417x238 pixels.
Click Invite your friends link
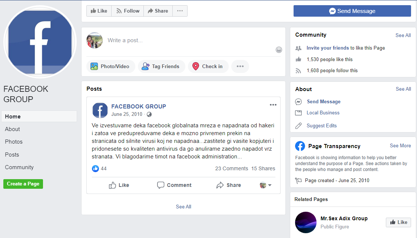point(328,48)
